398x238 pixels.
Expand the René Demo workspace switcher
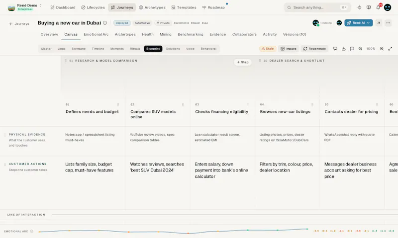(40, 5)
